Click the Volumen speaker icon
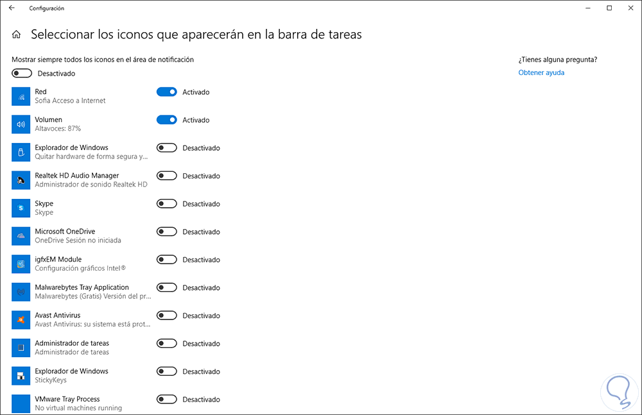The height and width of the screenshot is (415, 642). pos(22,124)
